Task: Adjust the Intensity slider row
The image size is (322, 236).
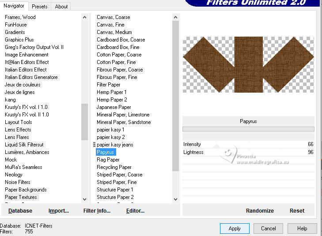Action: click(x=248, y=144)
